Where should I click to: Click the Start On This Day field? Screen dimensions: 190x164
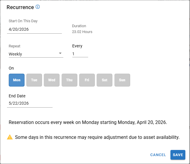coord(34,29)
